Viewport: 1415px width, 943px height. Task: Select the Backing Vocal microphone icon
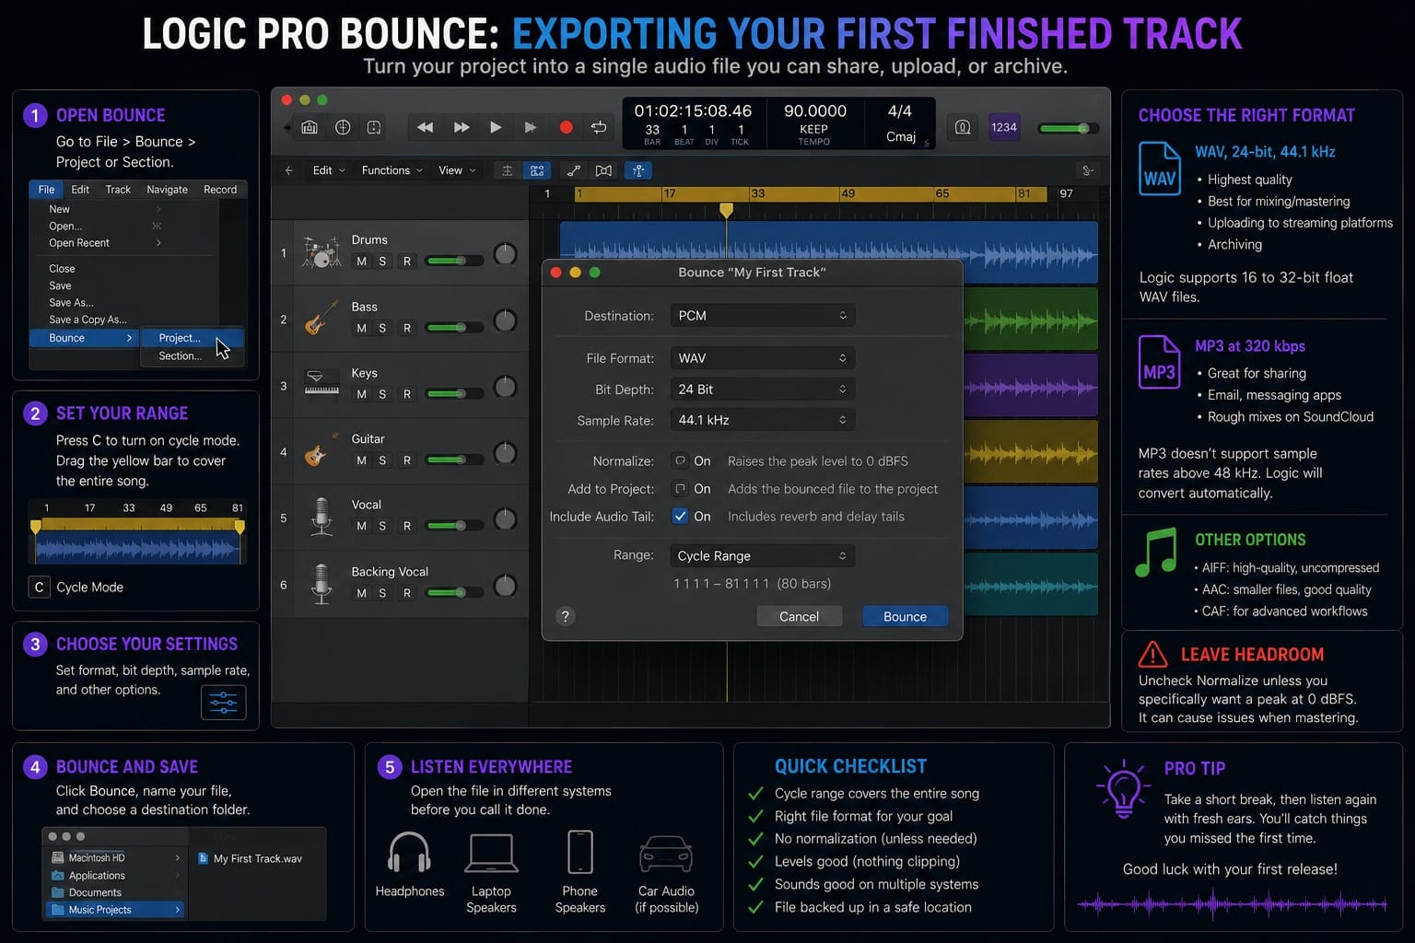click(x=322, y=583)
